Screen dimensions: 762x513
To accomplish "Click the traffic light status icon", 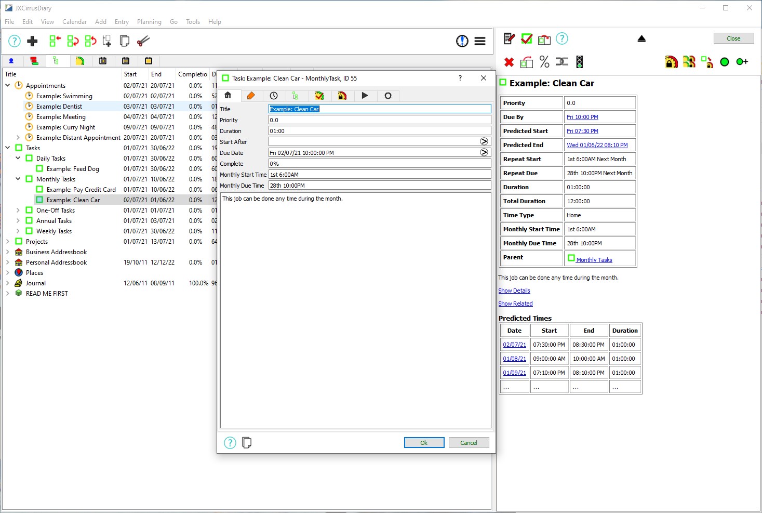I will point(580,62).
